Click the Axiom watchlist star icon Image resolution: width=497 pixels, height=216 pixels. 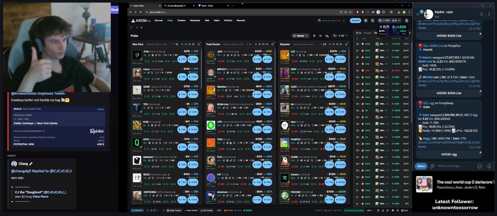[366, 20]
